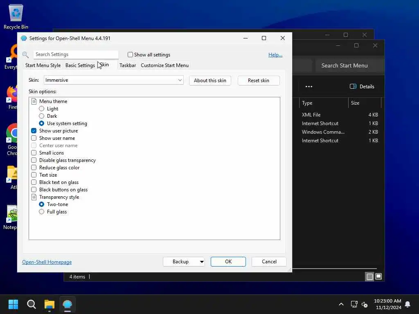
Task: Click Reset skin button
Action: (x=259, y=81)
